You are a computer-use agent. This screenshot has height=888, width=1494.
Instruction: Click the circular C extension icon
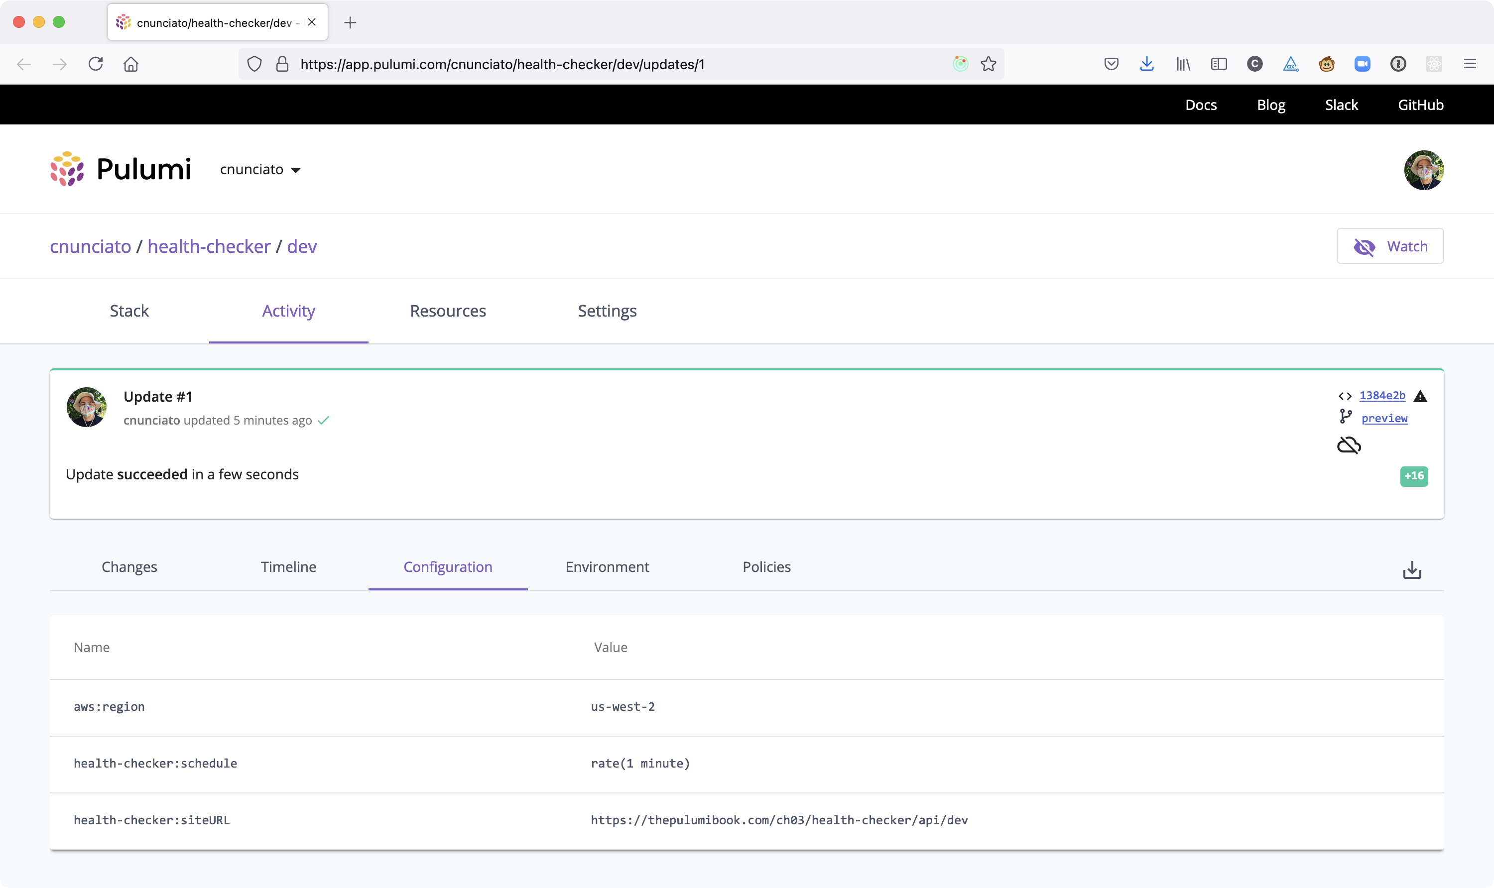point(1254,64)
